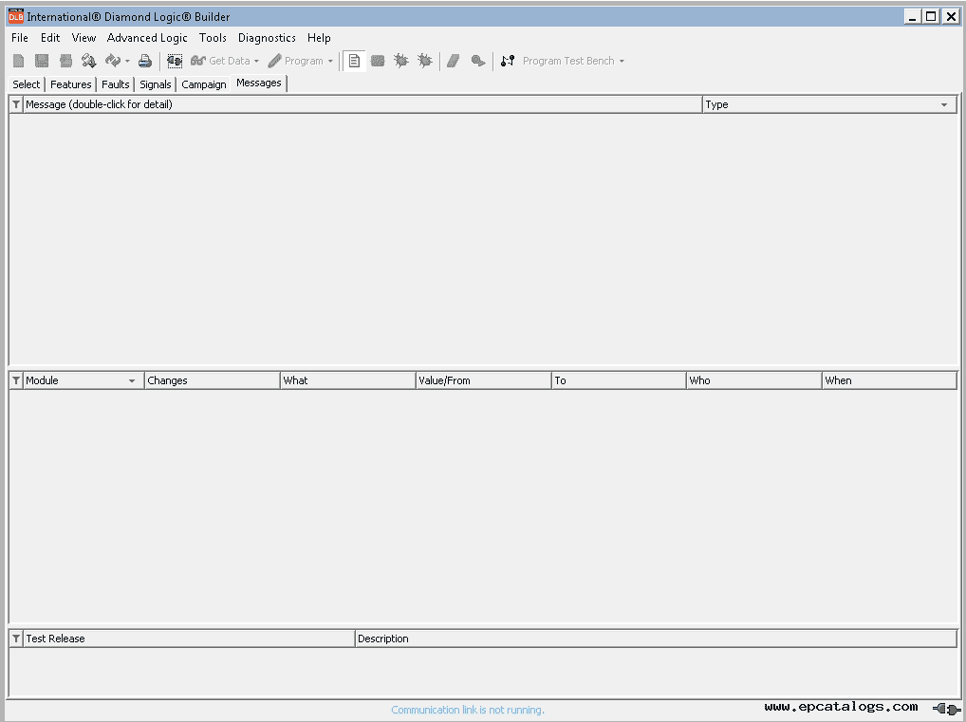Click the first bug icon in toolbar

[401, 61]
